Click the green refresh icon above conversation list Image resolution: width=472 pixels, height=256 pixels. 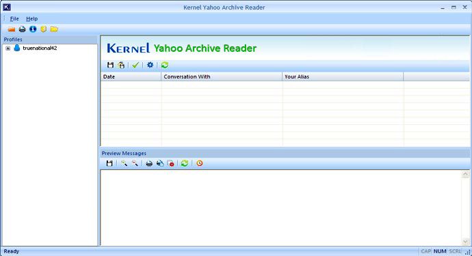(165, 65)
